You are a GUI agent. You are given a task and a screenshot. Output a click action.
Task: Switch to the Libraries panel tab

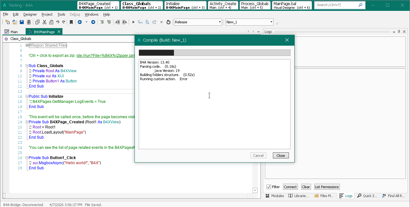299,196
